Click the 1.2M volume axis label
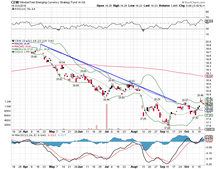 (x=8, y=102)
